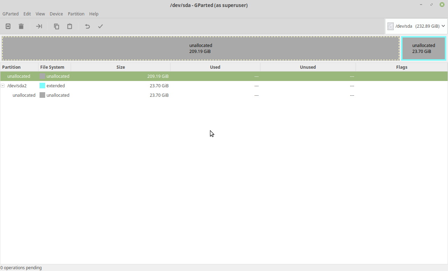The height and width of the screenshot is (271, 448).
Task: Click the disk icon in device selector
Action: pos(391,26)
